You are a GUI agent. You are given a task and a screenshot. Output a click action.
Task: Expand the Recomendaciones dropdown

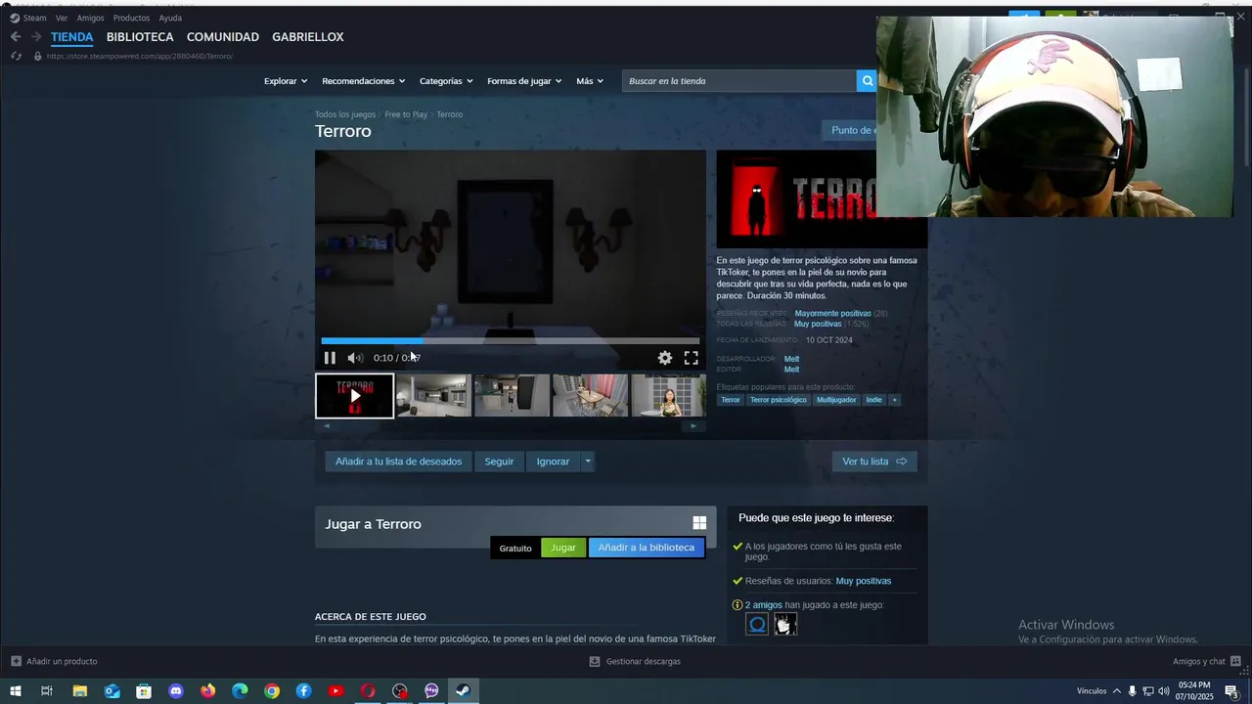(364, 81)
